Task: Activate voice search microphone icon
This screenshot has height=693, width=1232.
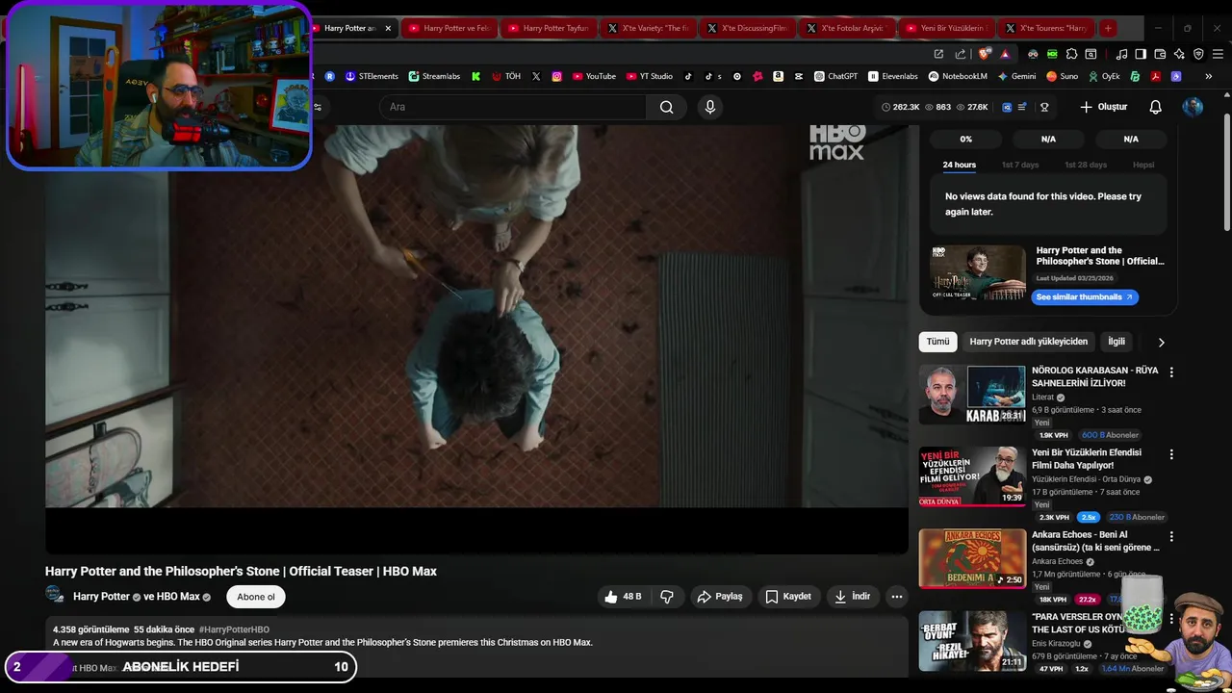Action: [x=710, y=107]
